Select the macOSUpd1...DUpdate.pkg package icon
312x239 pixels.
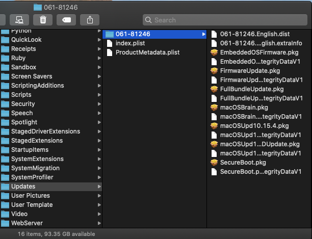pyautogui.click(x=214, y=144)
